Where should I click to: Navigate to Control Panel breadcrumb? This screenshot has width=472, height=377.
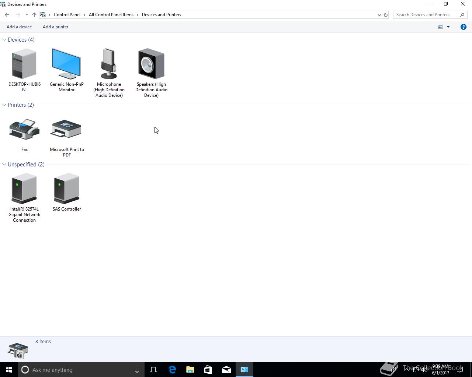pos(67,15)
